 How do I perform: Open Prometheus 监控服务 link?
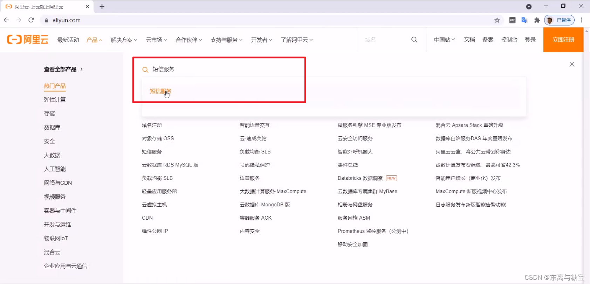click(373, 231)
